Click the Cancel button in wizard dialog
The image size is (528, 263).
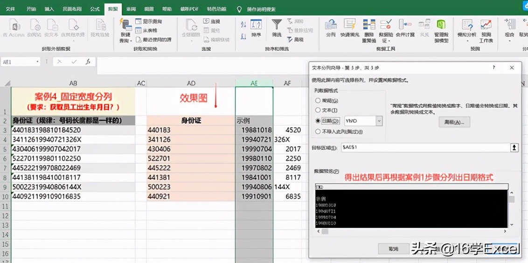pyautogui.click(x=393, y=249)
